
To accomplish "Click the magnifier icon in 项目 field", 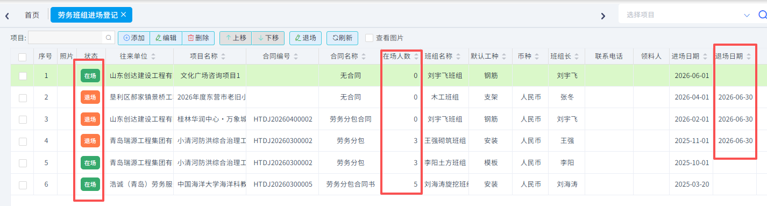I will tap(109, 38).
